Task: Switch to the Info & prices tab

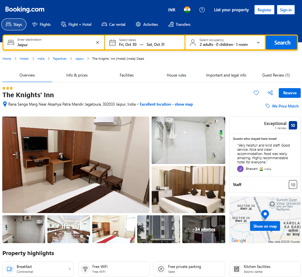Action: [x=77, y=75]
